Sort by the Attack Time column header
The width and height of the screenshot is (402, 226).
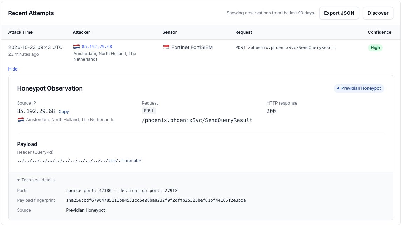pyautogui.click(x=21, y=32)
